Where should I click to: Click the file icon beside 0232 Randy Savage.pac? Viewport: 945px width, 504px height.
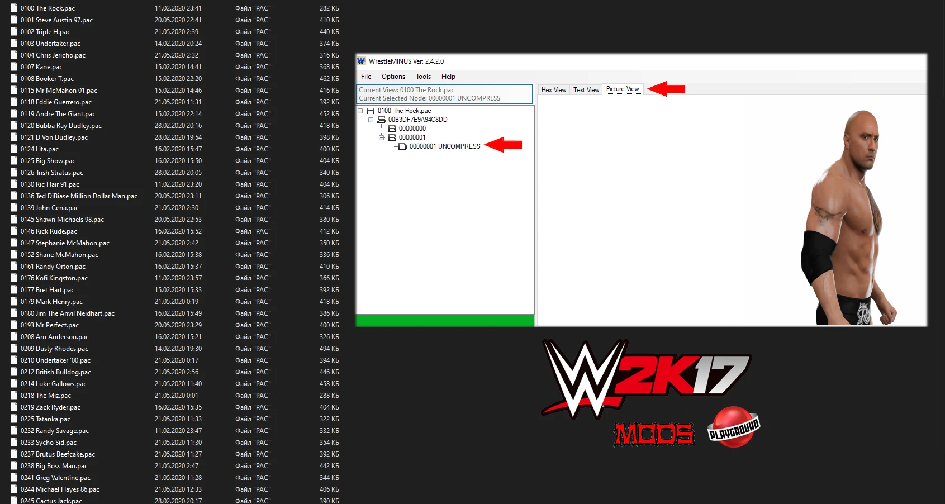(x=13, y=430)
